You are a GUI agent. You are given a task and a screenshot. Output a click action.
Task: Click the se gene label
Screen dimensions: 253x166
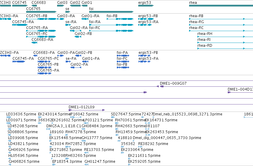coord(67,9)
